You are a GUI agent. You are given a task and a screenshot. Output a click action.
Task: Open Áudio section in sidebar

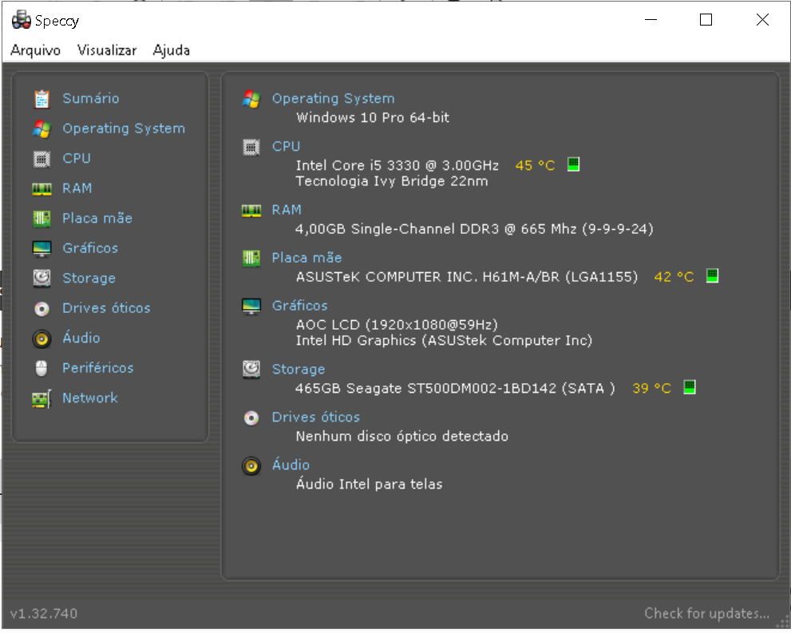point(81,338)
